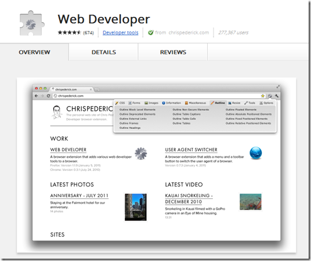Open the city skyline photo thumbnail
Image resolution: width=311 pixels, height=261 pixels.
click(x=136, y=207)
